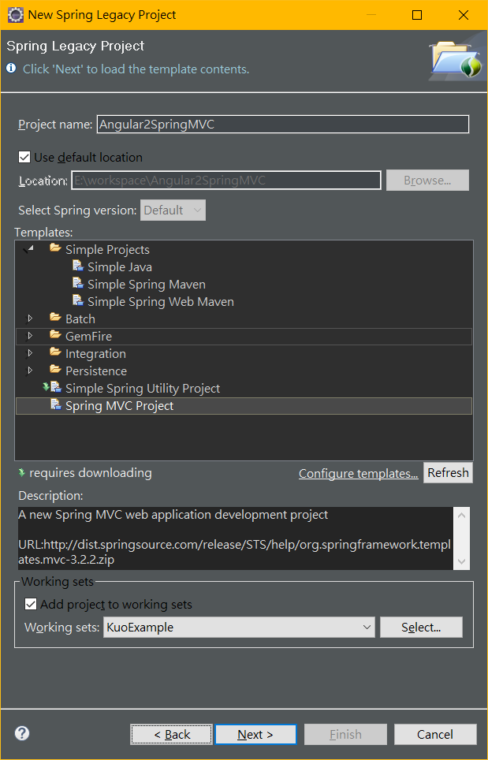Viewport: 488px width, 760px height.
Task: Click into the Project name field
Action: click(x=283, y=124)
